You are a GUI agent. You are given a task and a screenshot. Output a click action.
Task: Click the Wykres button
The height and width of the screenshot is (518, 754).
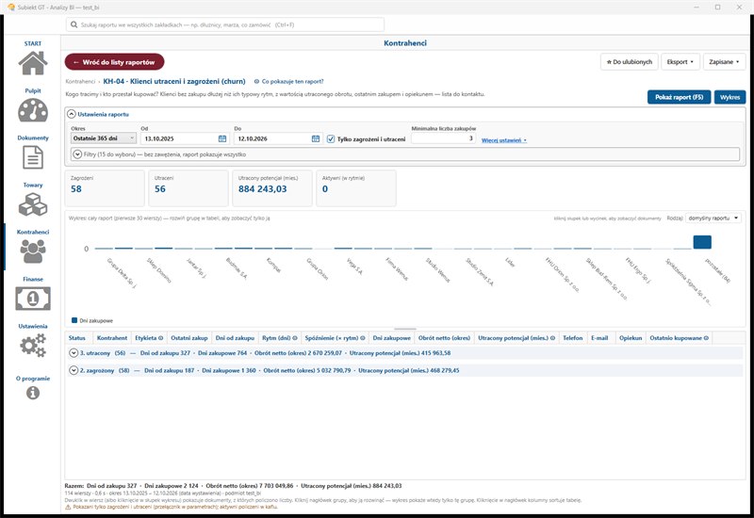pos(729,97)
